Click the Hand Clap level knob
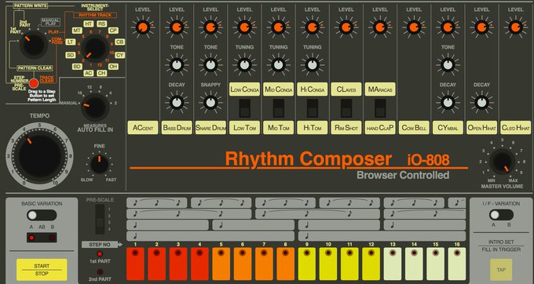The image size is (534, 284). pos(380,27)
